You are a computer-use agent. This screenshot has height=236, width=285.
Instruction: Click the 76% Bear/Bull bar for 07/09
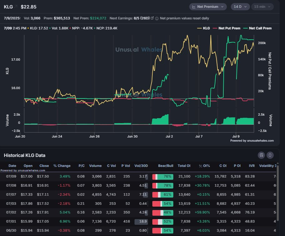pos(163,177)
